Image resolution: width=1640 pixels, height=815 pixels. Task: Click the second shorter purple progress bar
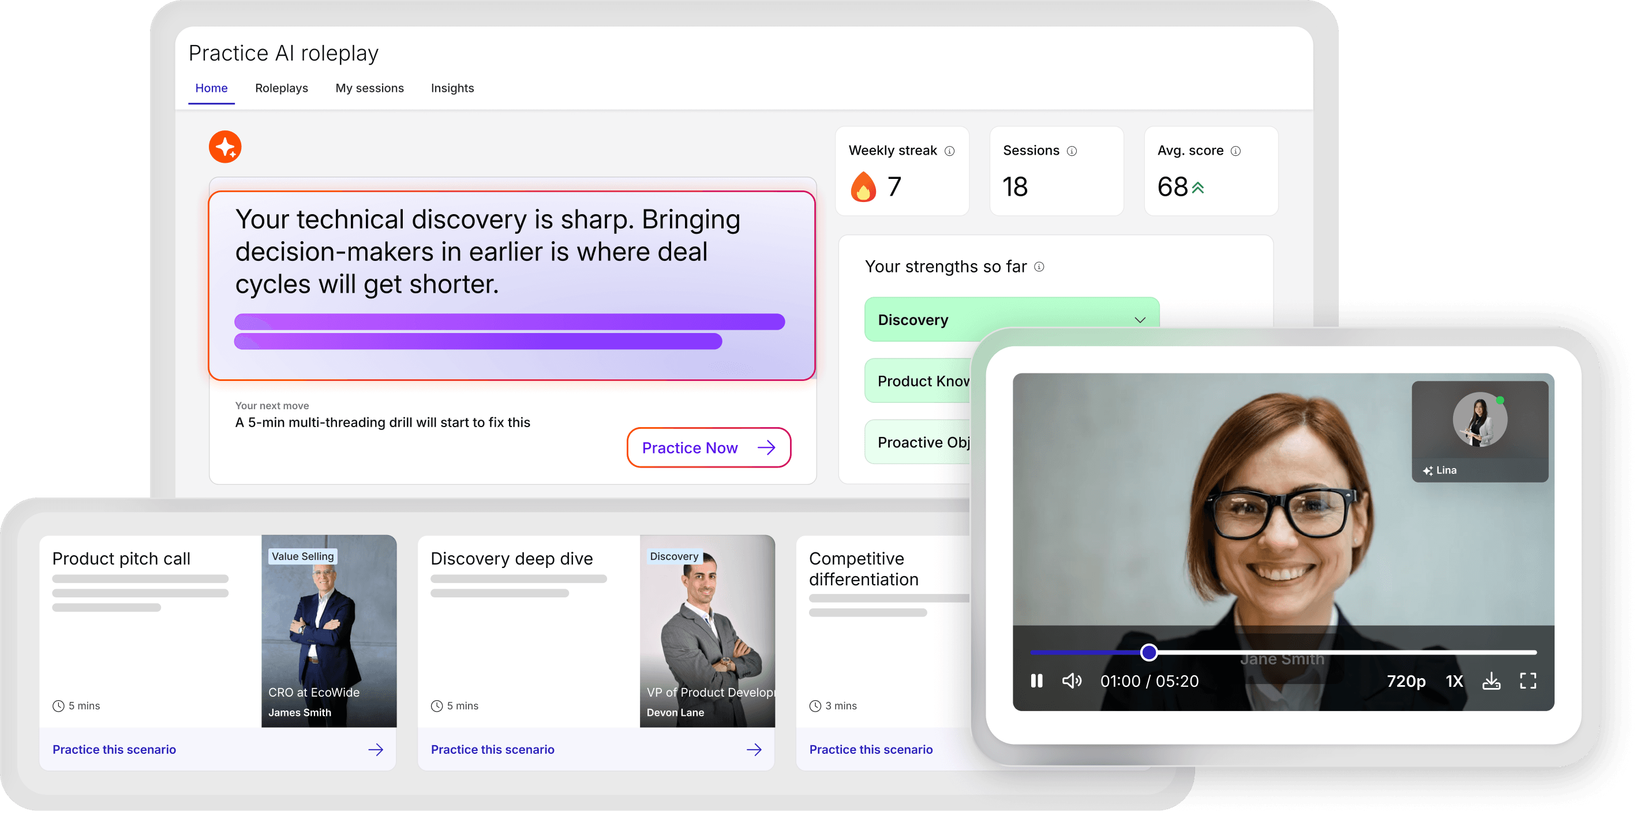click(478, 341)
